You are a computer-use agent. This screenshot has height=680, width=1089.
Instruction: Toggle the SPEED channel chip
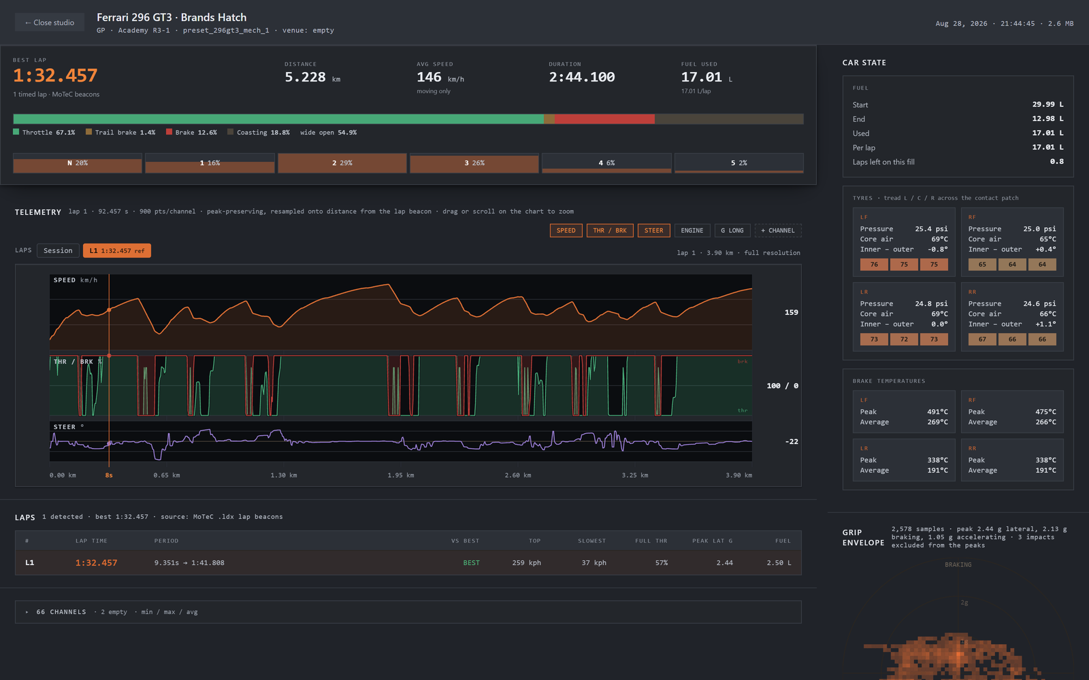tap(566, 231)
